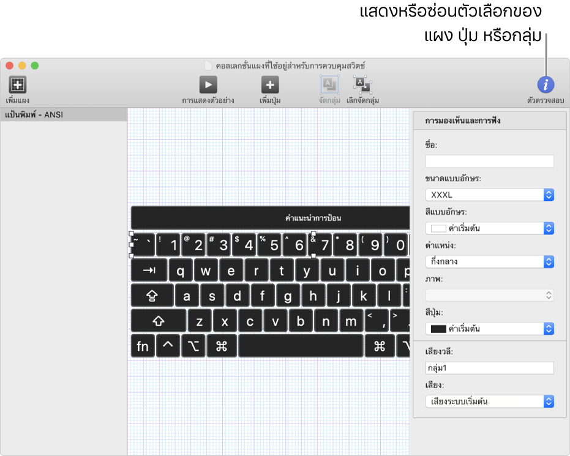Image resolution: width=570 pixels, height=456 pixels.
Task: Select the control (^) key on the panel
Action: point(168,346)
